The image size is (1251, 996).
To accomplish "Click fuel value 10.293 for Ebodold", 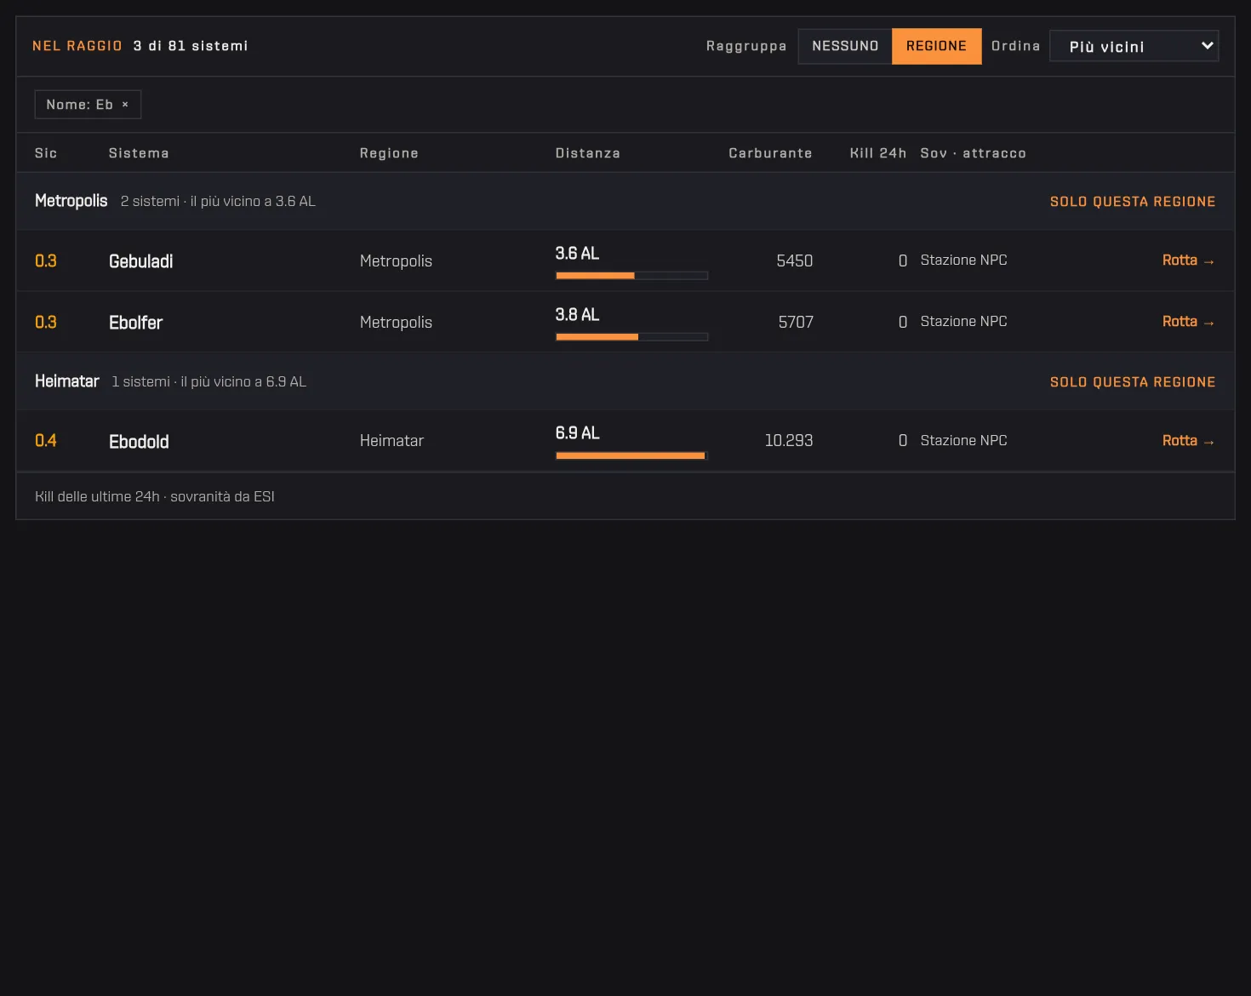I will (x=788, y=441).
